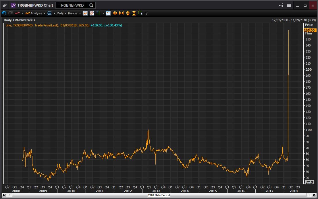
Task: Open the Daily interval menu
Action: click(60, 13)
